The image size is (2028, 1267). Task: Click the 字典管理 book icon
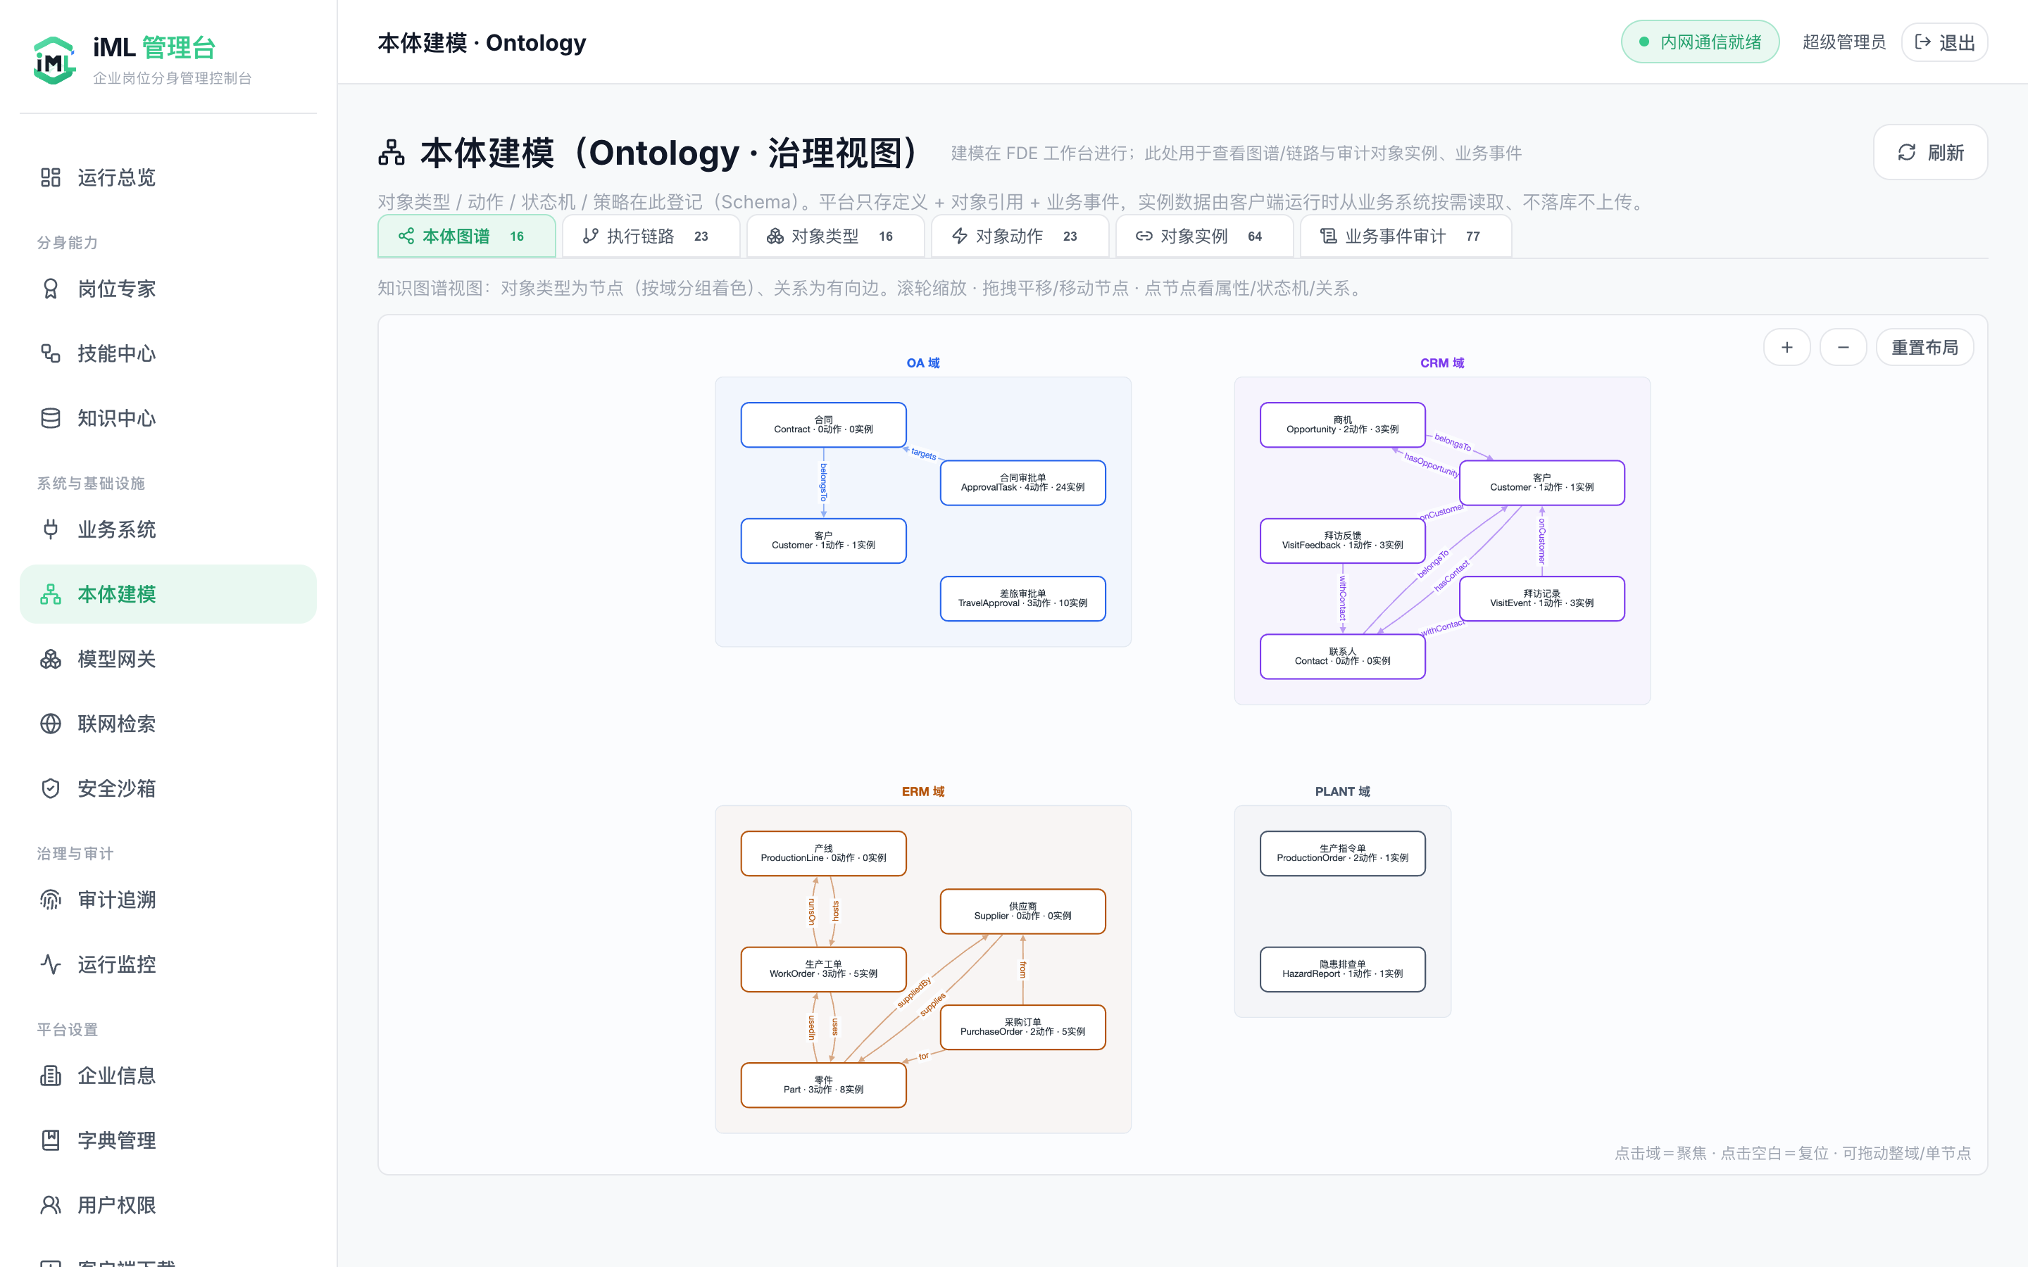[x=50, y=1140]
